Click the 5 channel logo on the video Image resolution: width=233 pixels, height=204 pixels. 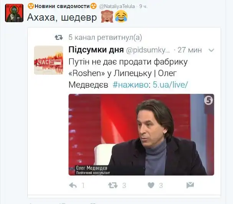208,101
